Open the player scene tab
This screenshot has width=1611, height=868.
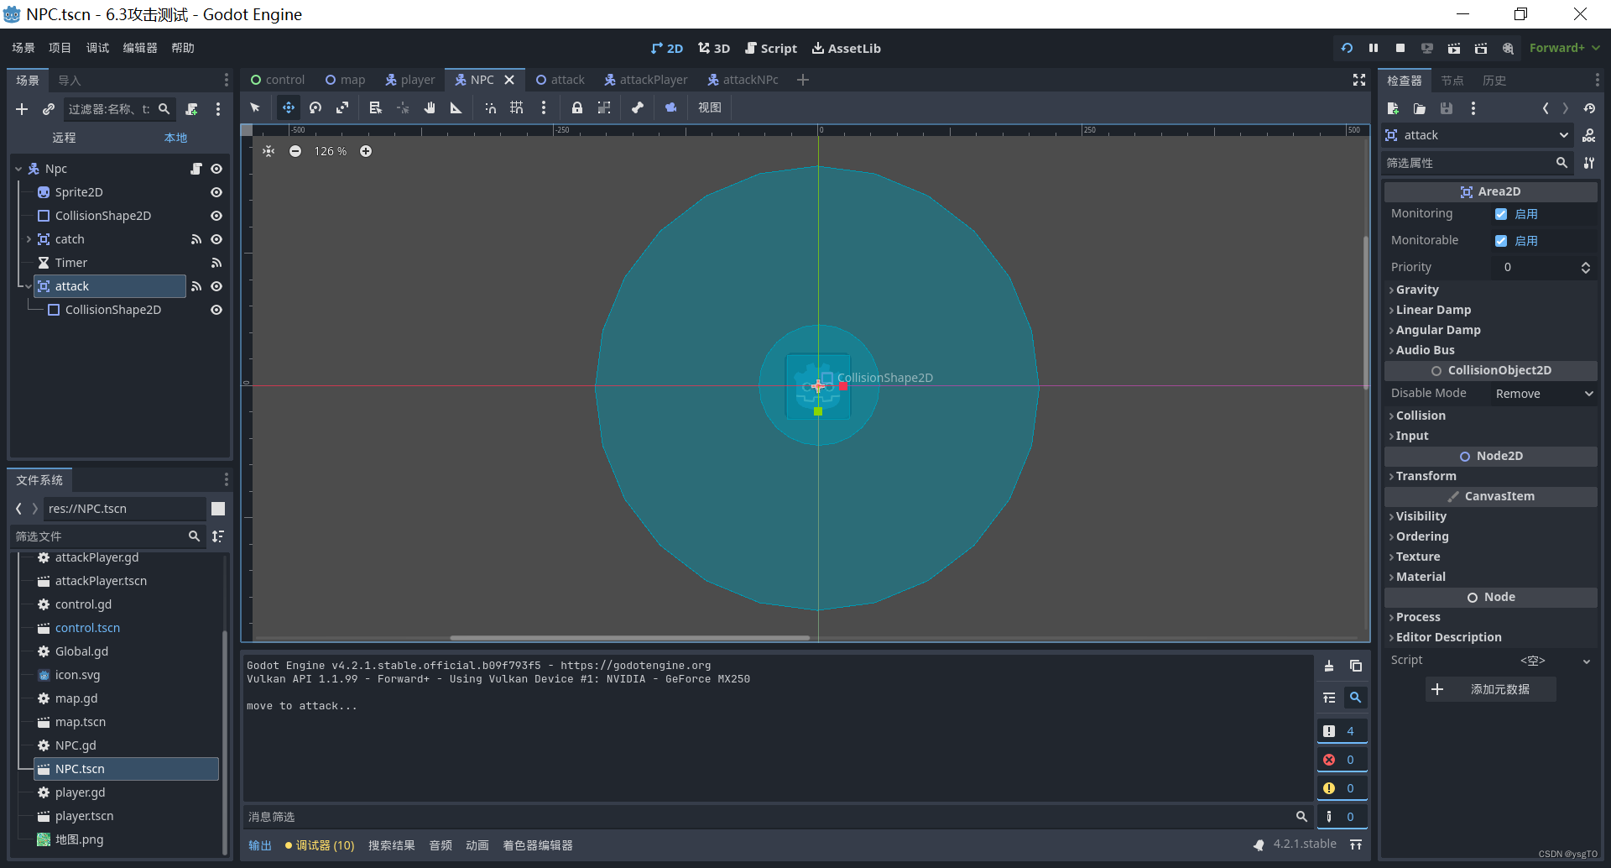409,80
